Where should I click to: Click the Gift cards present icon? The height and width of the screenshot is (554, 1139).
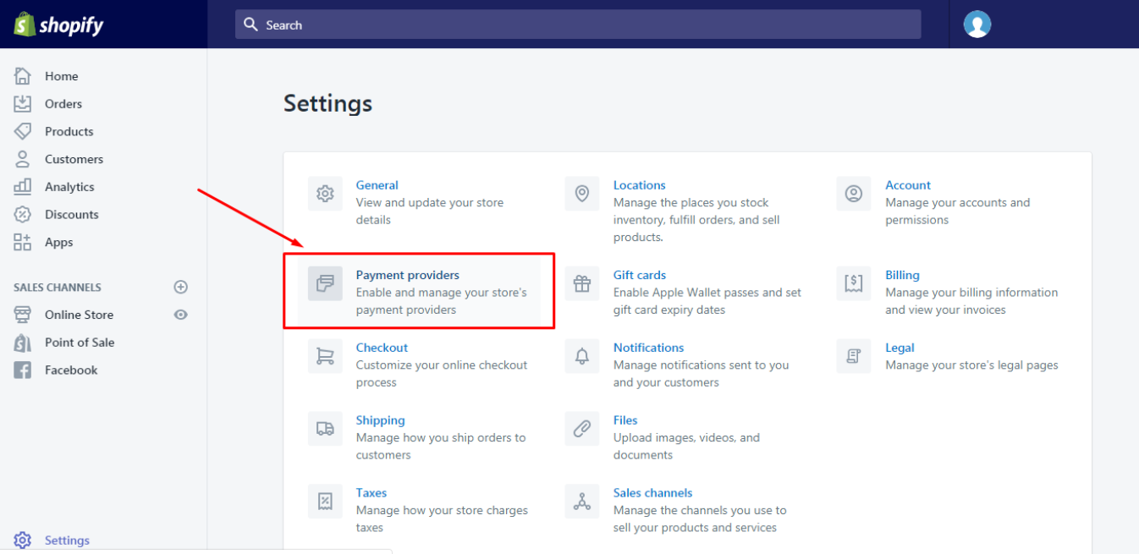pyautogui.click(x=581, y=283)
